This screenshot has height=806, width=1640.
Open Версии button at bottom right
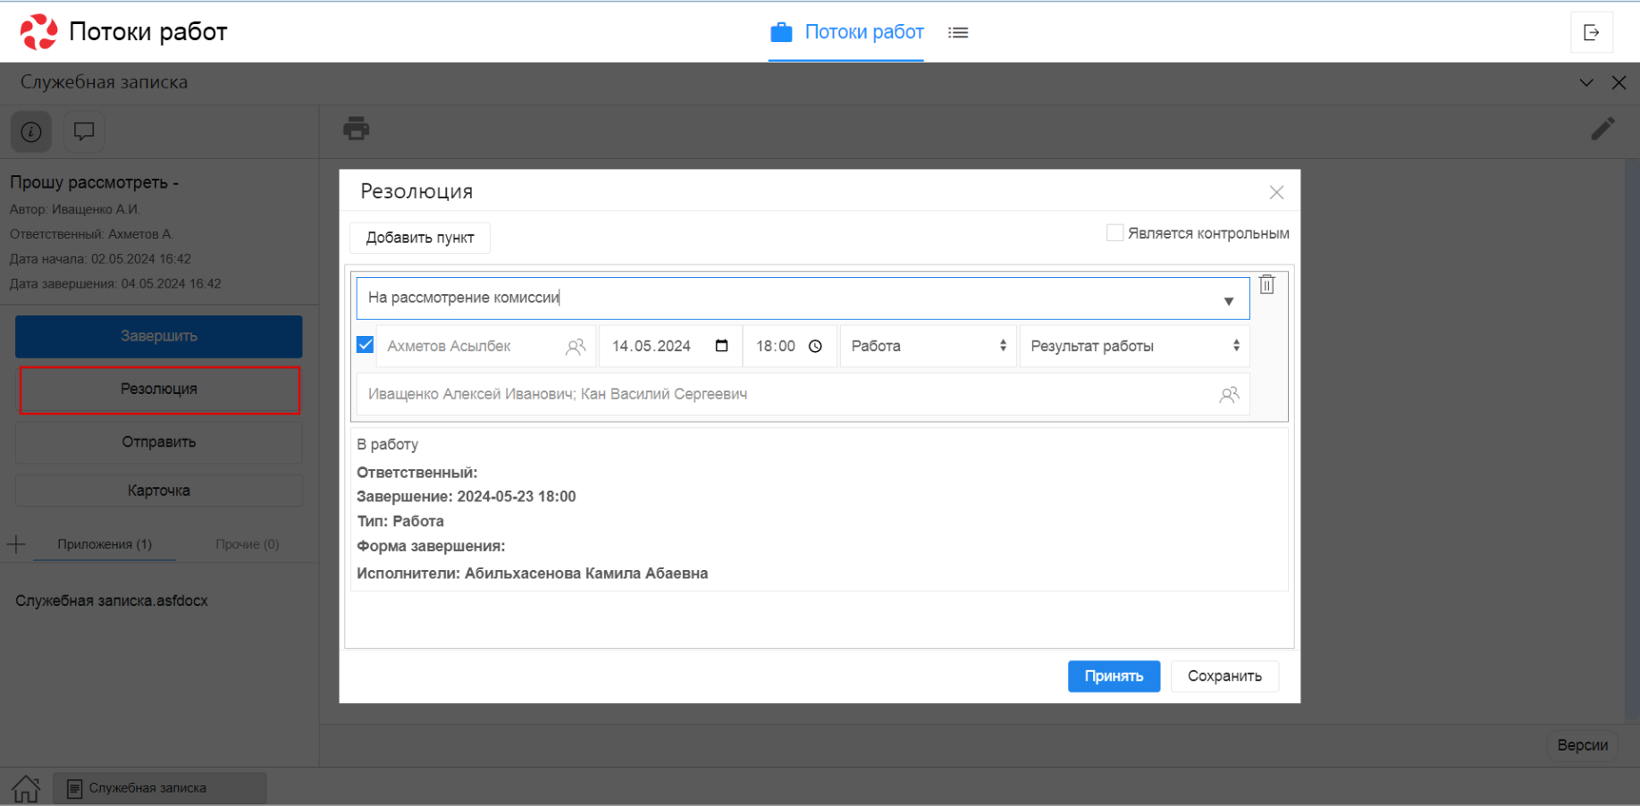tap(1582, 745)
